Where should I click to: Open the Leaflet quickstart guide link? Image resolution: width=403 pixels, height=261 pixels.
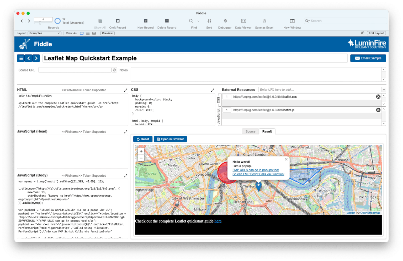(218, 221)
